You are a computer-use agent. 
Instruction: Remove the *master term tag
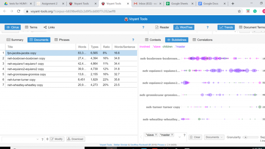click(172, 135)
